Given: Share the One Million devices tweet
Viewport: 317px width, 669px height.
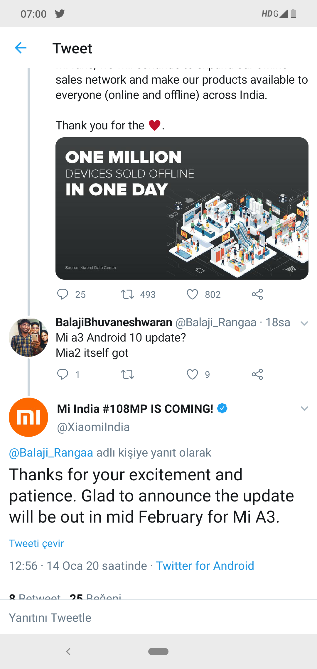Looking at the screenshot, I should tap(257, 294).
